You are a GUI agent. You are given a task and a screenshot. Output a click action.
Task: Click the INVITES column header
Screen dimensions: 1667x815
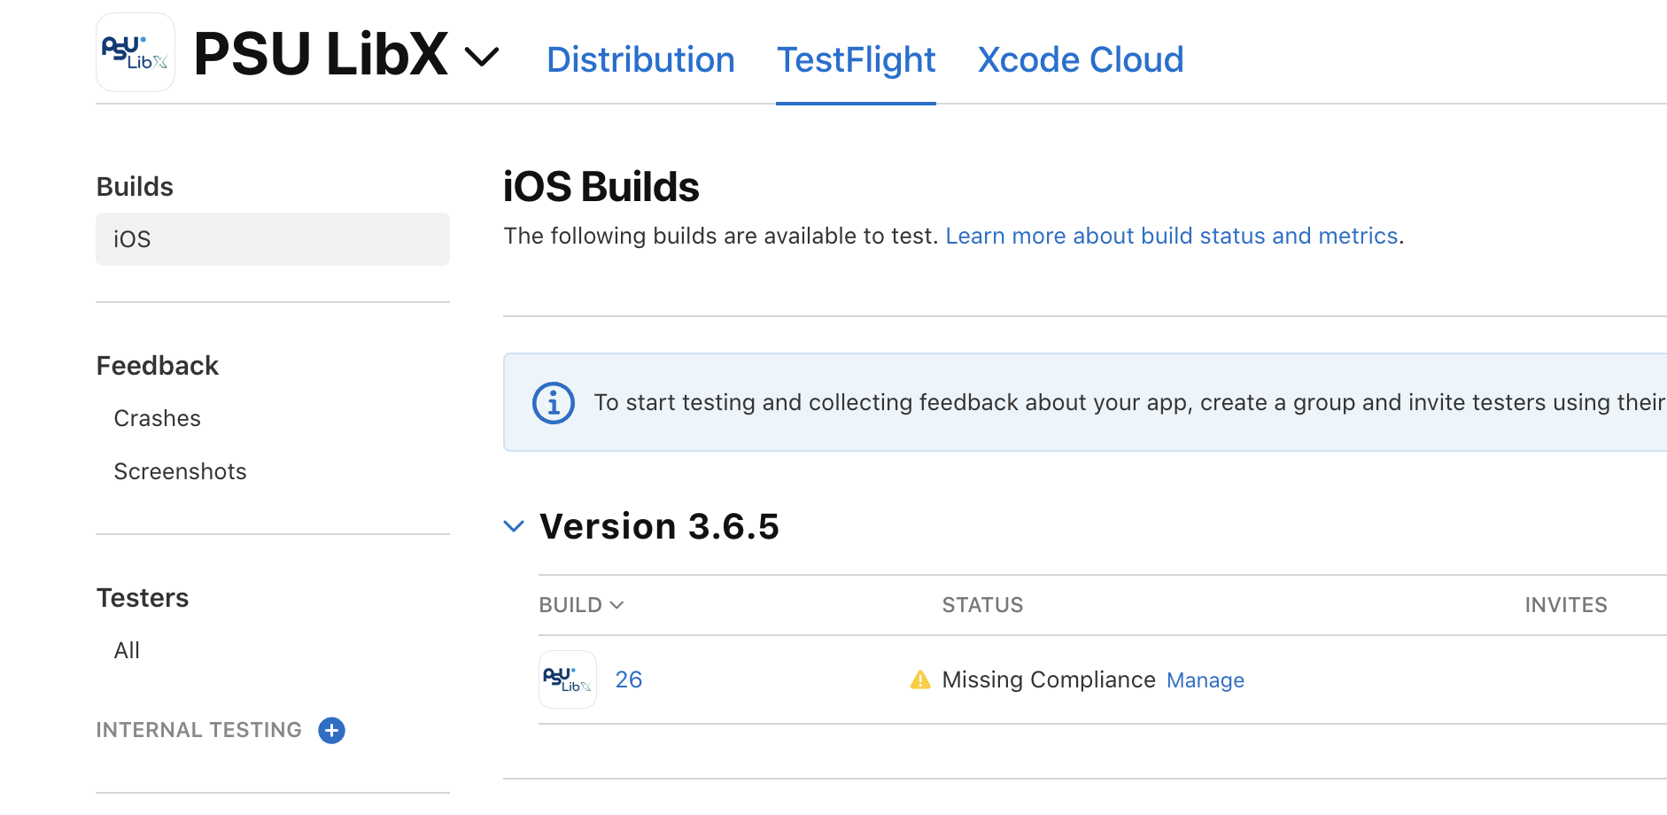click(x=1566, y=604)
